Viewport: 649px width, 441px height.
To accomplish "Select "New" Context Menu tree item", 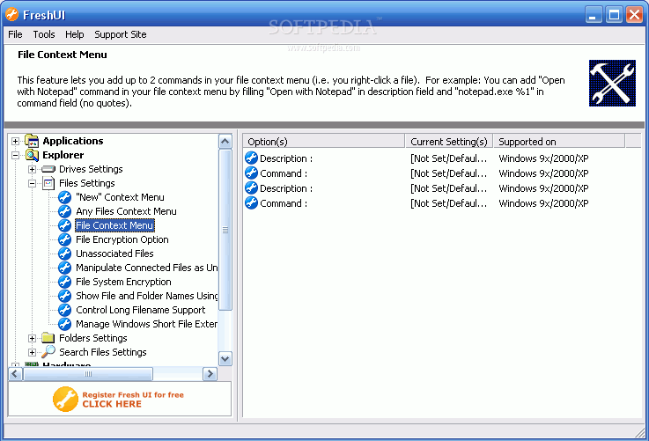I will (120, 197).
